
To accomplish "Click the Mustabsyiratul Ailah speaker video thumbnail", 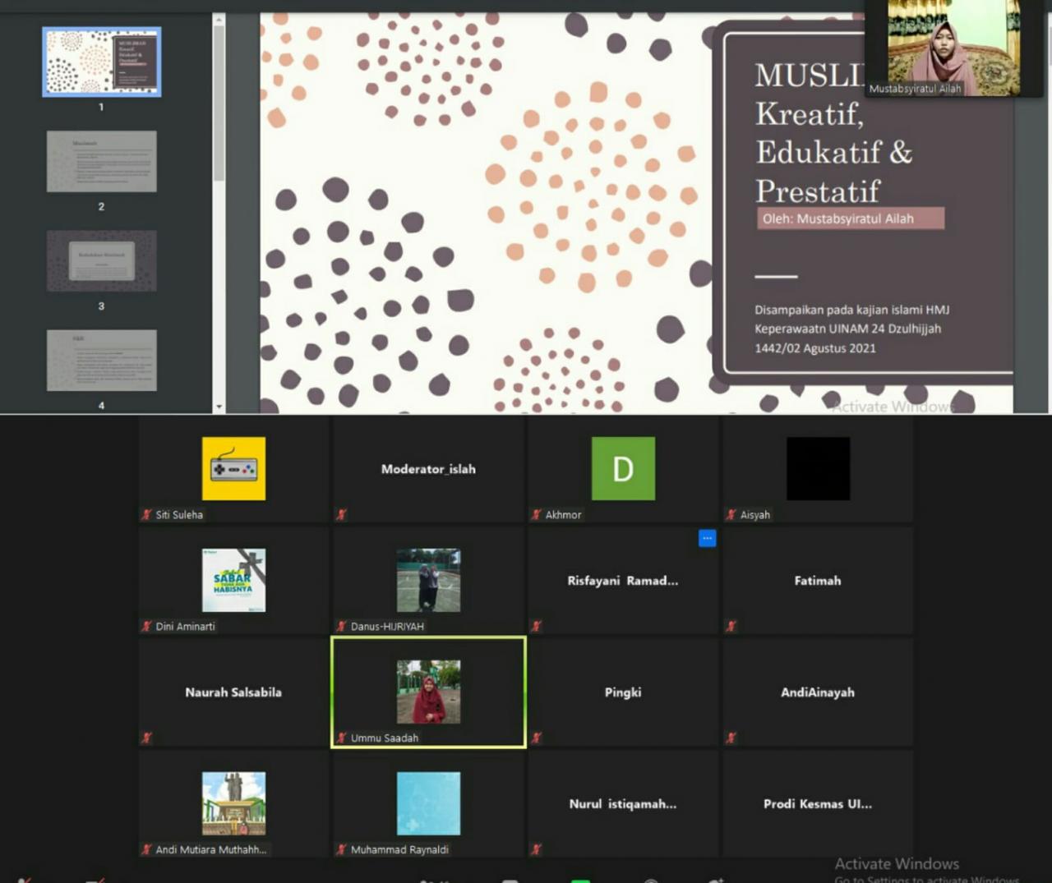I will (x=953, y=48).
